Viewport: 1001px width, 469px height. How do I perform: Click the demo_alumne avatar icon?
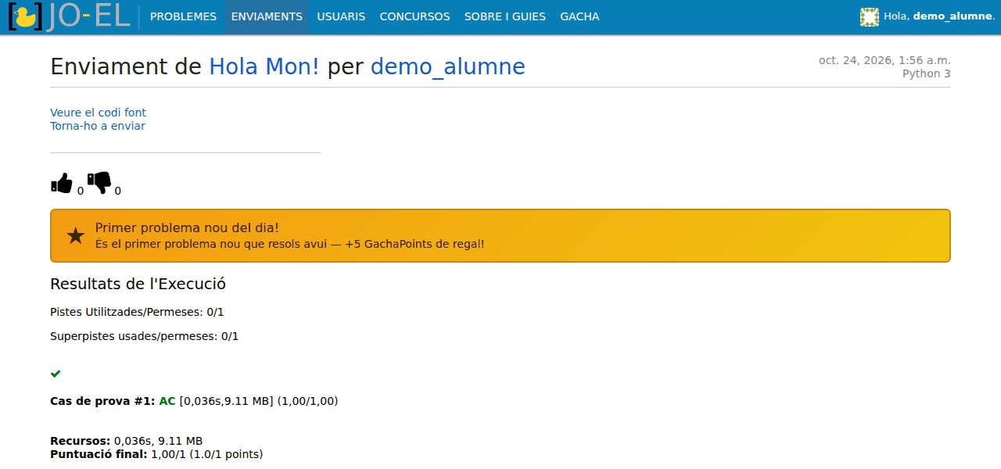point(870,16)
